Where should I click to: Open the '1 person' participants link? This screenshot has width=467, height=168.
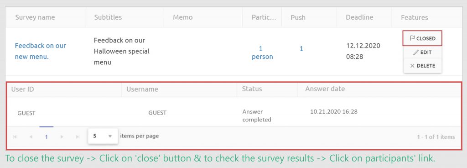coord(262,52)
